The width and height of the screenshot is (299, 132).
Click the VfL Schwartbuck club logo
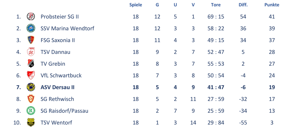tap(31, 75)
